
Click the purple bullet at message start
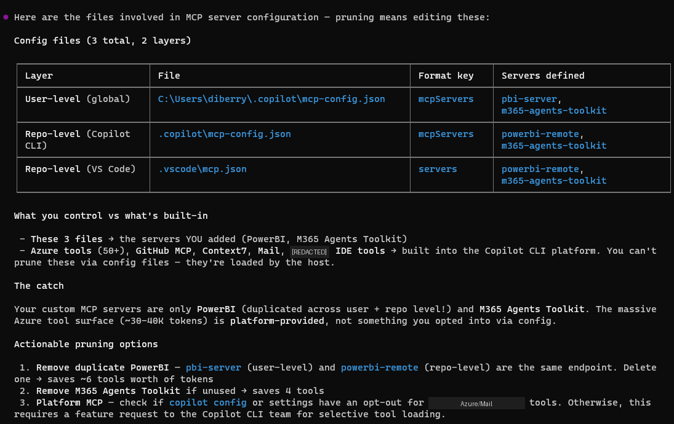pyautogui.click(x=6, y=17)
